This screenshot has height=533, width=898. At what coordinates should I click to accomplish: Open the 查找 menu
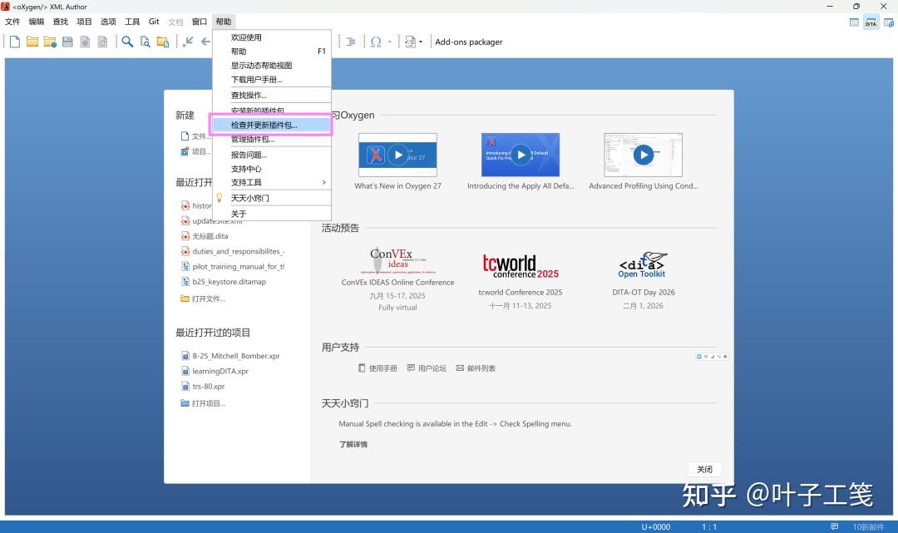point(60,22)
